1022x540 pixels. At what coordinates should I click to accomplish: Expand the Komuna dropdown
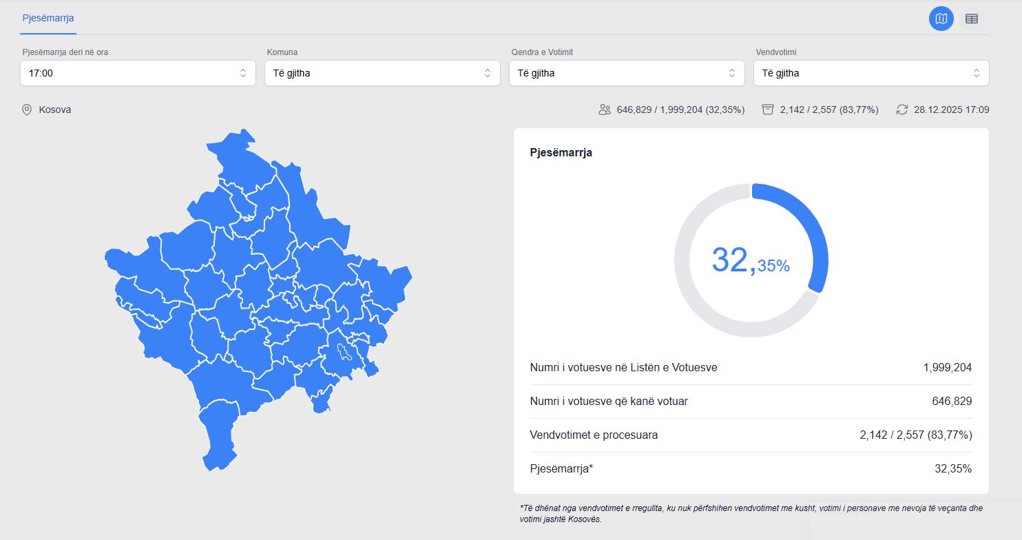point(382,73)
